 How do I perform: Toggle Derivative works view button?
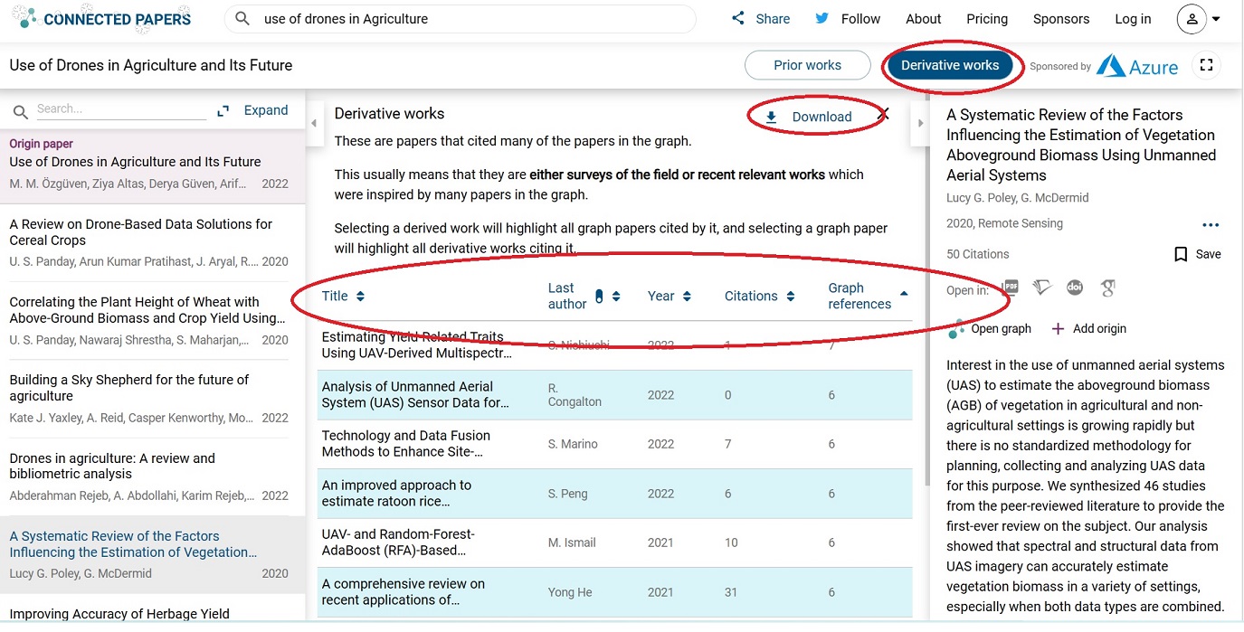click(x=949, y=65)
